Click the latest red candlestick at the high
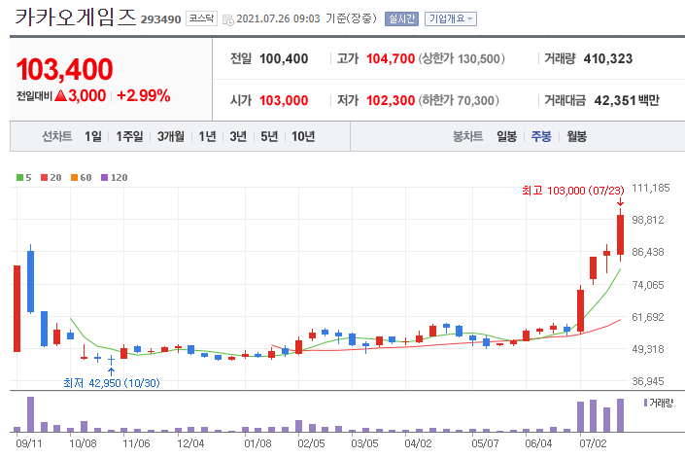This screenshot has width=685, height=458. point(620,234)
